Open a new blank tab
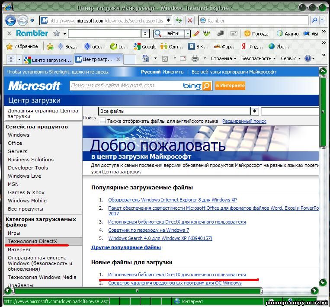Image resolution: width=330 pixels, height=307 pixels. [130, 59]
